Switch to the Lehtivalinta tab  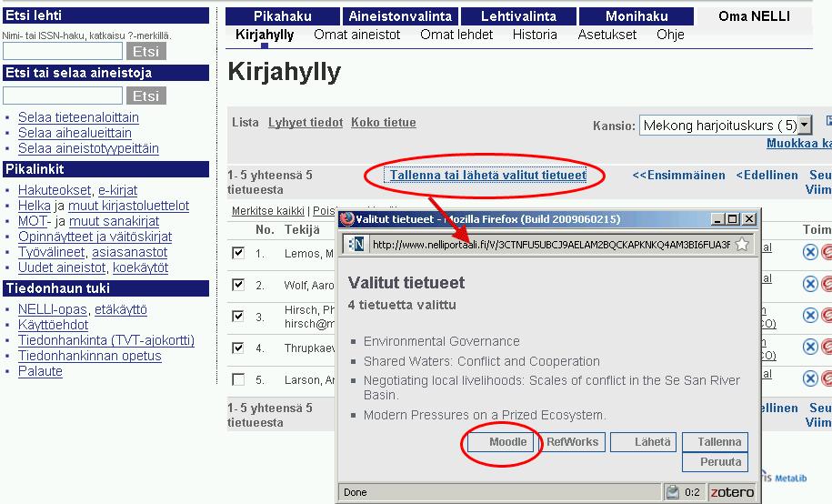click(x=518, y=16)
